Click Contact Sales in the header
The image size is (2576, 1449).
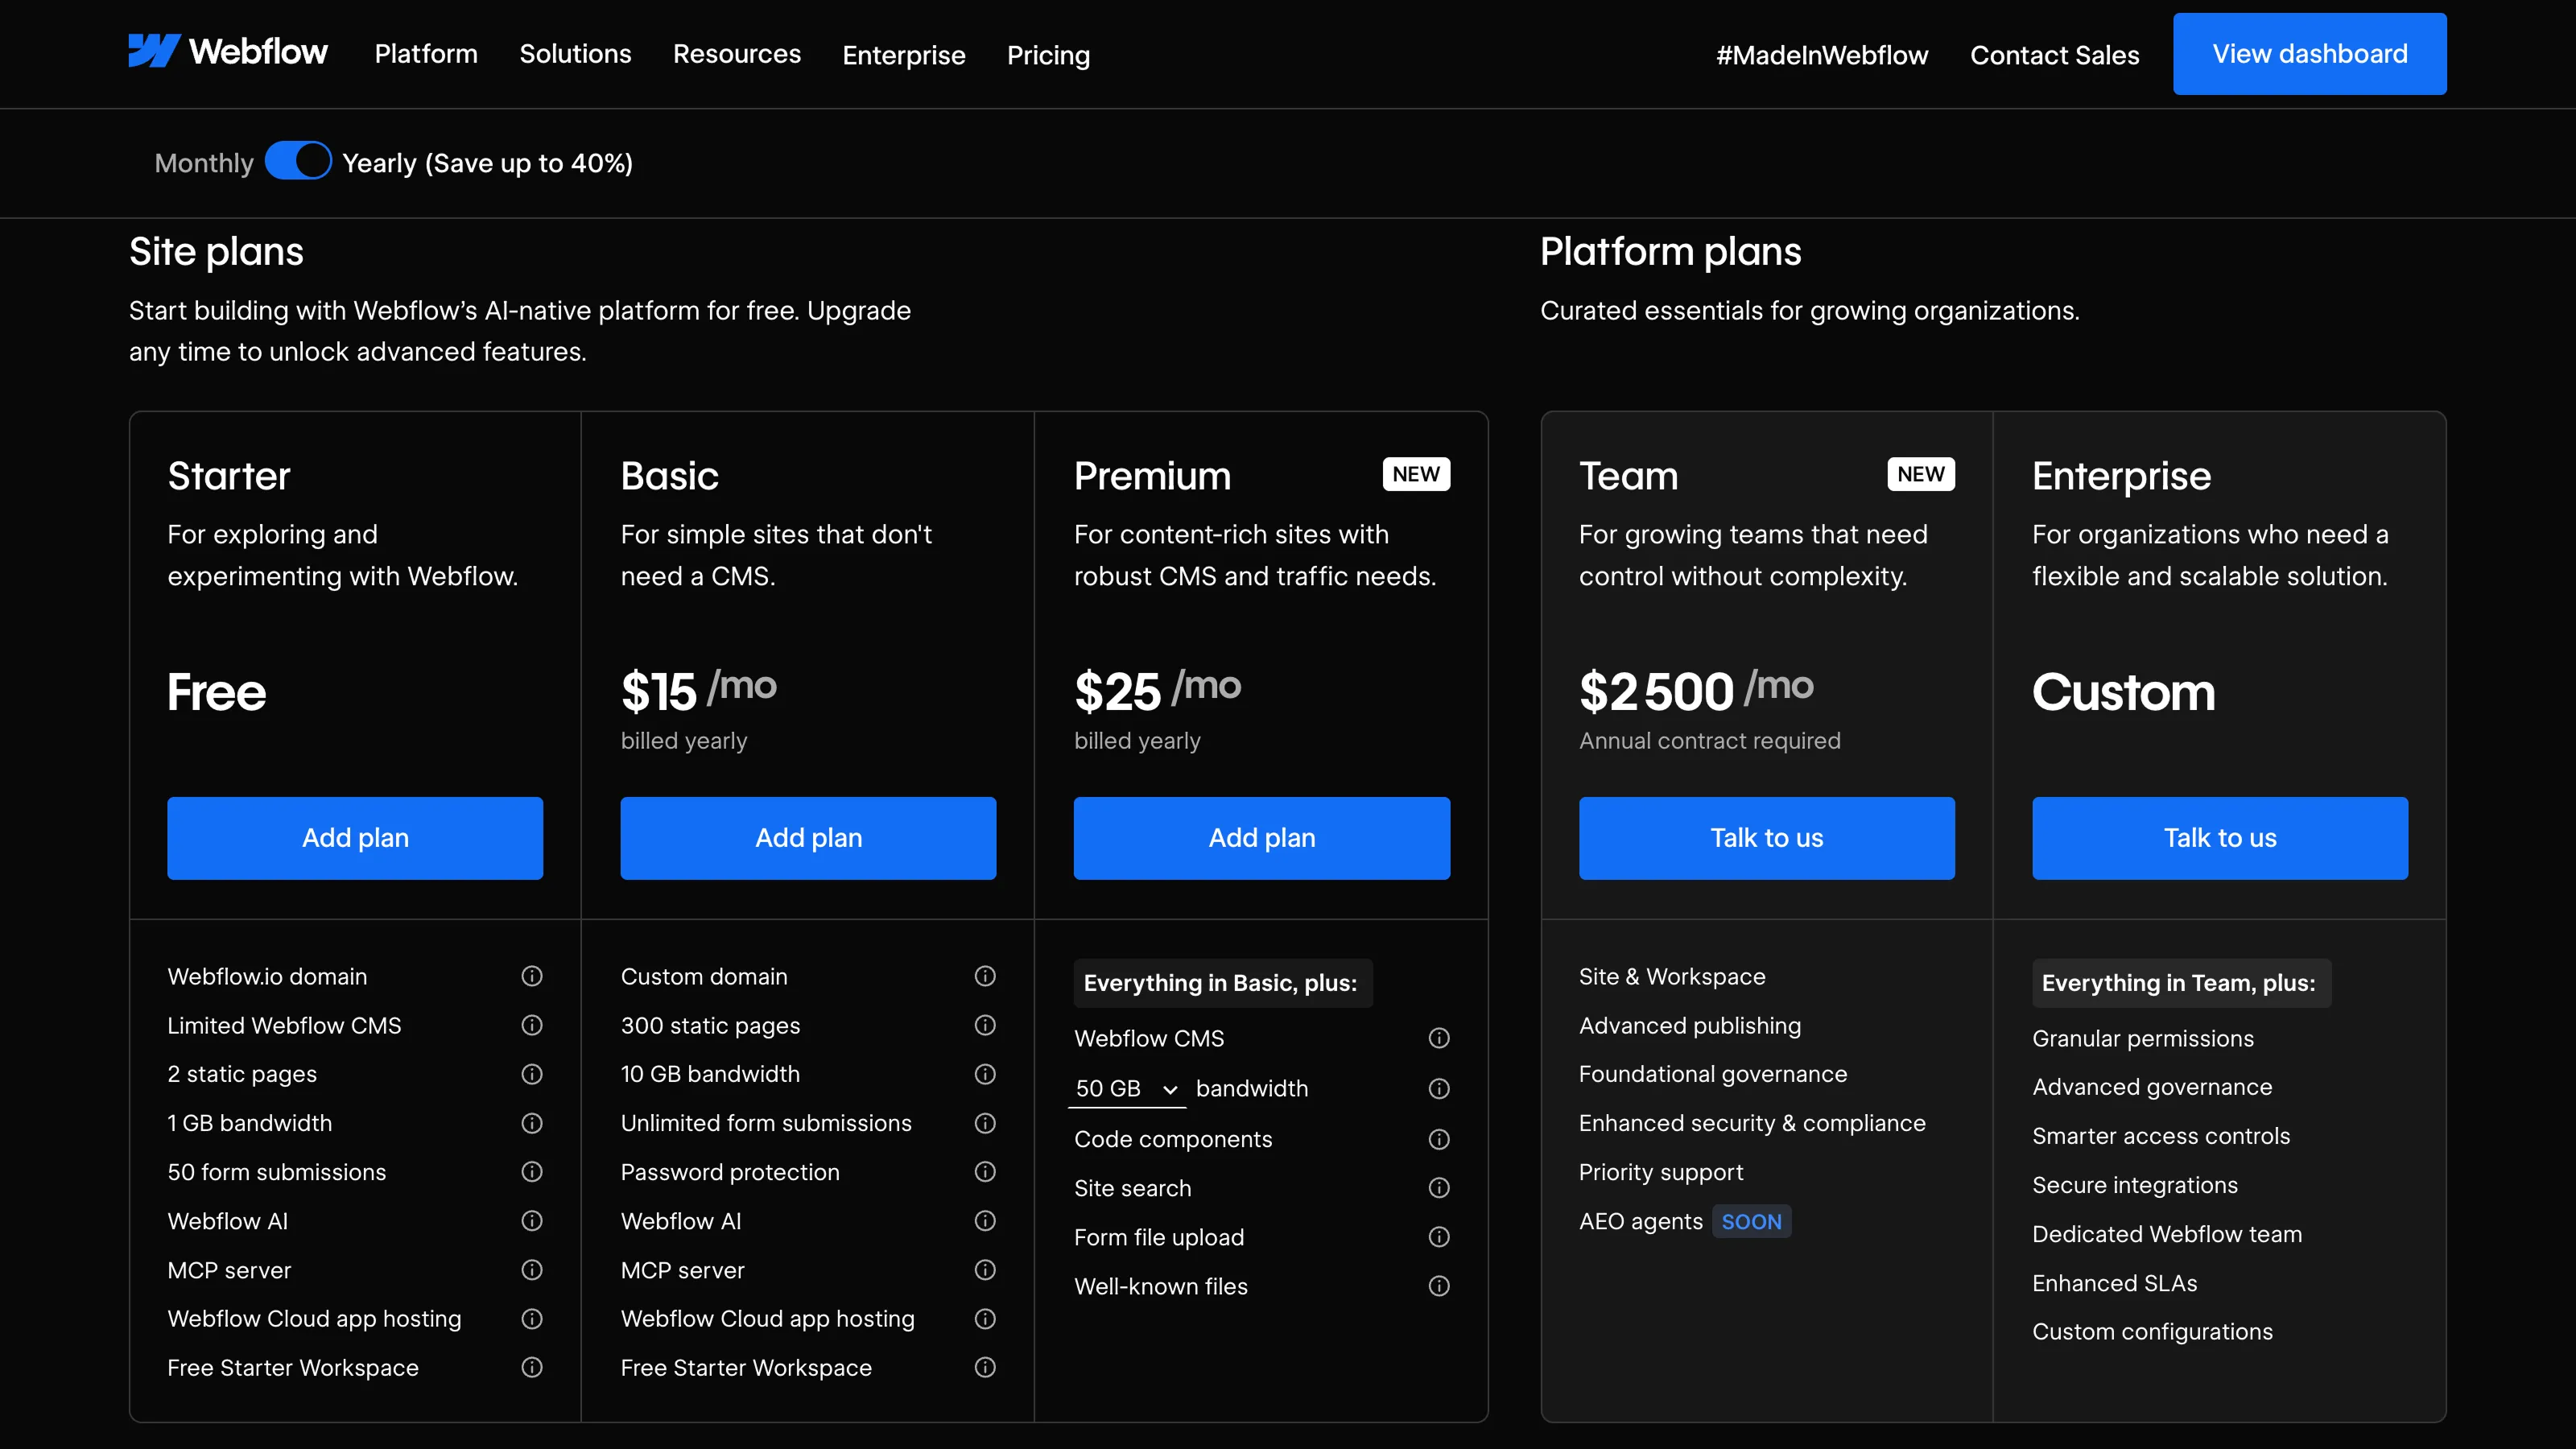pos(2055,55)
